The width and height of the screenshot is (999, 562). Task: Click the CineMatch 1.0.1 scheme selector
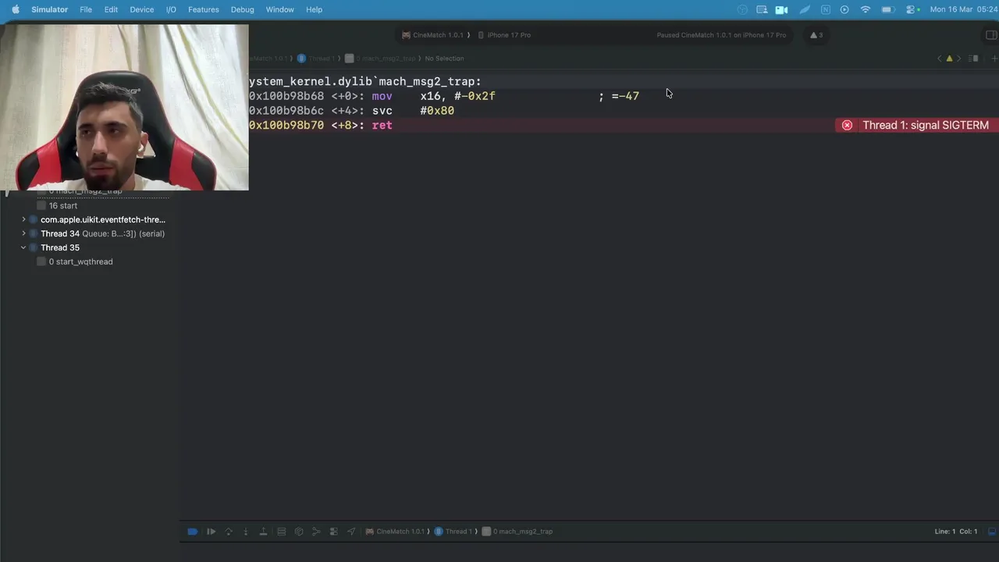433,35
